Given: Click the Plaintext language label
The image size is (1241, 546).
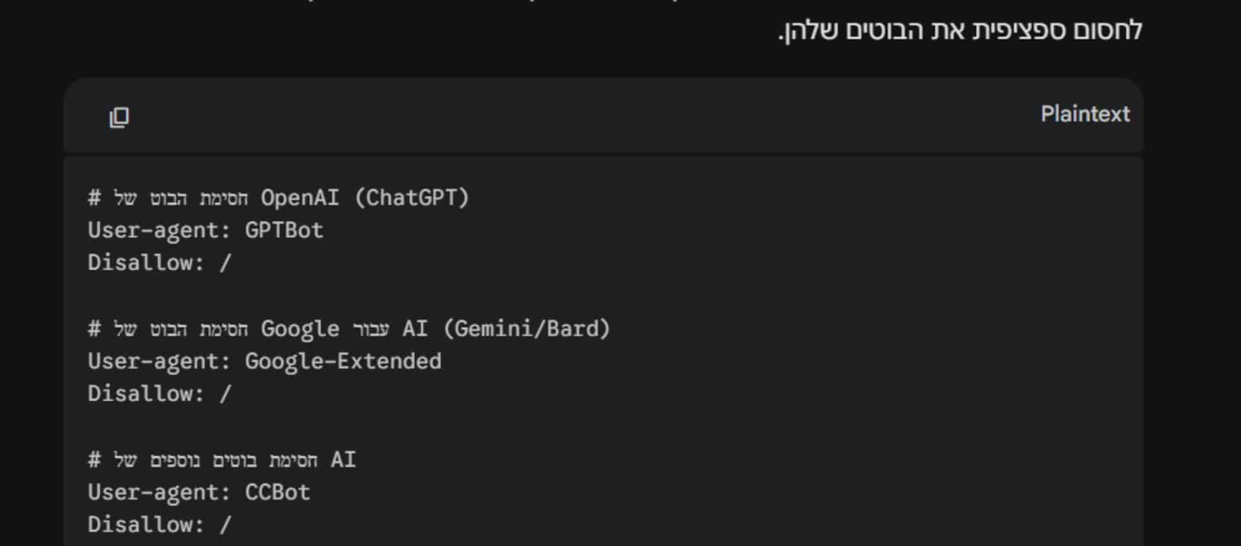Looking at the screenshot, I should [x=1085, y=114].
